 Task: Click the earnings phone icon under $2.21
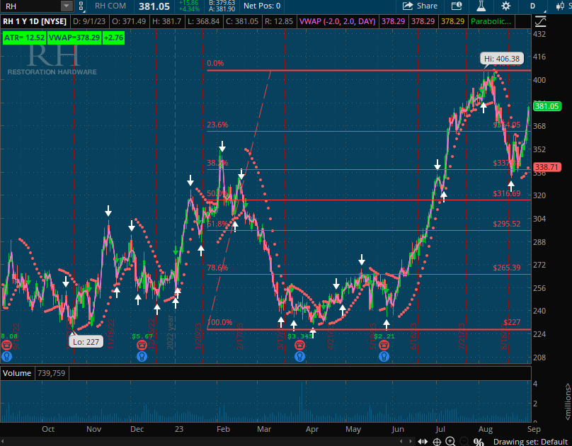[x=384, y=345]
